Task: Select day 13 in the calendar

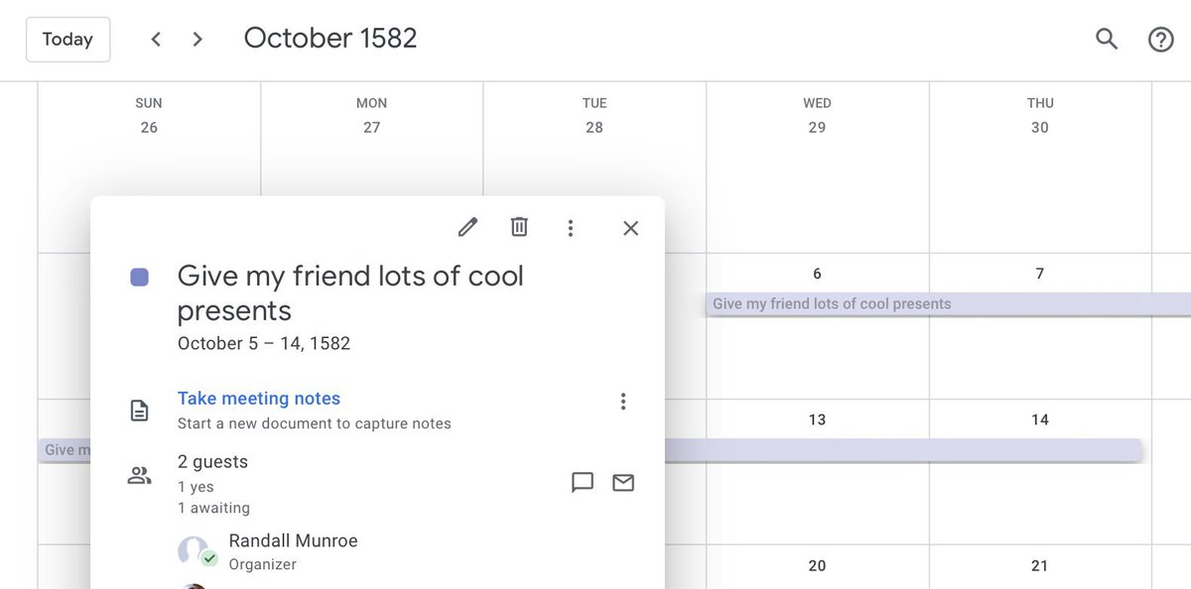Action: (x=817, y=419)
